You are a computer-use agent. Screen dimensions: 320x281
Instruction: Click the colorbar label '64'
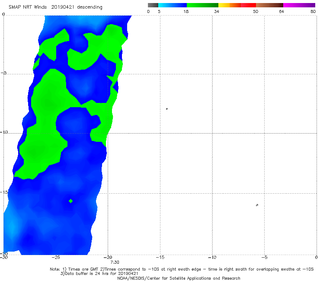click(x=282, y=12)
